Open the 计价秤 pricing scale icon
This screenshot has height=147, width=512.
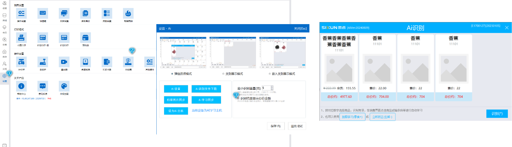[x=21, y=62]
